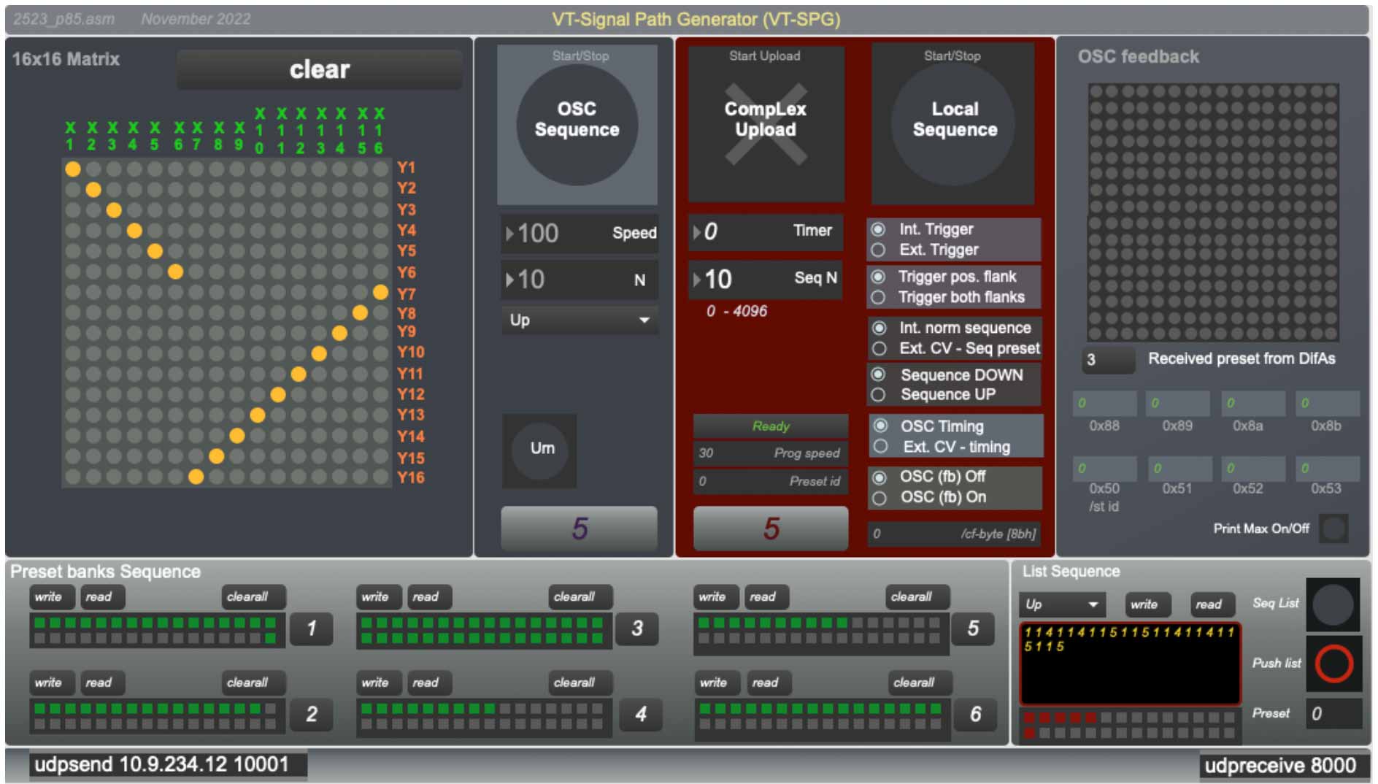The width and height of the screenshot is (1378, 784).
Task: Click the active matrix dot in row Y7
Action: pyautogui.click(x=380, y=292)
